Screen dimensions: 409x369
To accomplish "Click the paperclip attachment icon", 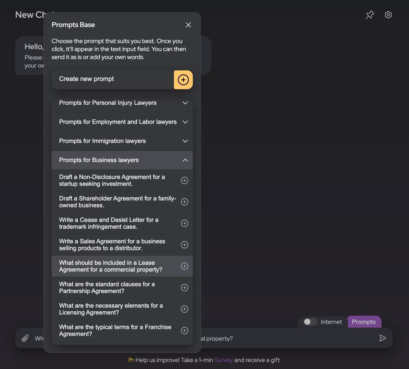I will pyautogui.click(x=25, y=338).
